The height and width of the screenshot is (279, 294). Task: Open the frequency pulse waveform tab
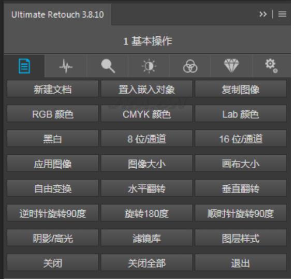click(66, 66)
